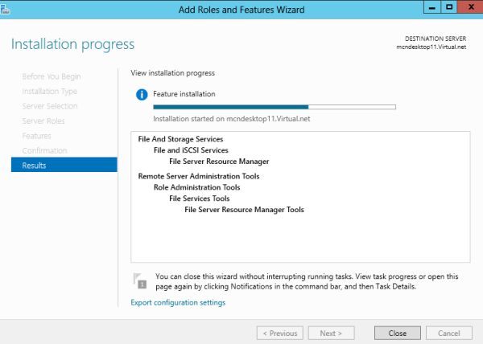Image resolution: width=483 pixels, height=344 pixels.
Task: Click the 'Add Roles and Features Wizard' title text
Action: [x=242, y=10]
